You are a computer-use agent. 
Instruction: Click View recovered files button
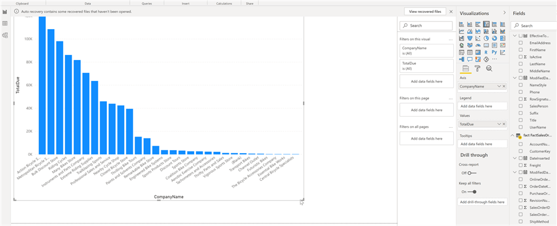pyautogui.click(x=425, y=11)
